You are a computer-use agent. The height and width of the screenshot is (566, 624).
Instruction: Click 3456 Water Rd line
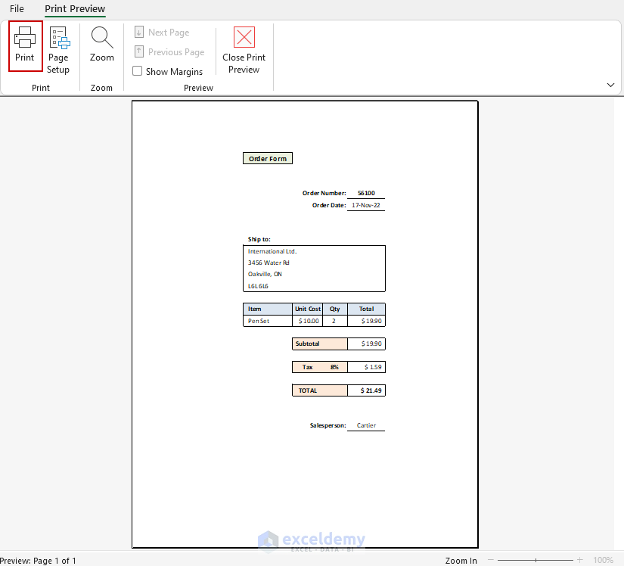[269, 263]
